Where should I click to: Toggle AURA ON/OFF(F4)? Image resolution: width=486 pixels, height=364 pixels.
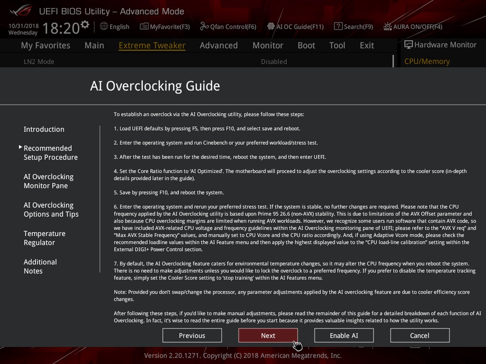tap(418, 27)
